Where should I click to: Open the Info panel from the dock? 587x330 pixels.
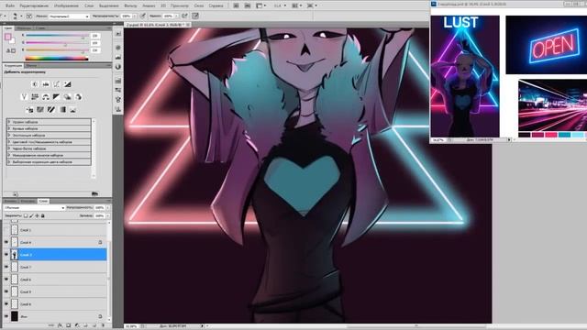point(118,67)
